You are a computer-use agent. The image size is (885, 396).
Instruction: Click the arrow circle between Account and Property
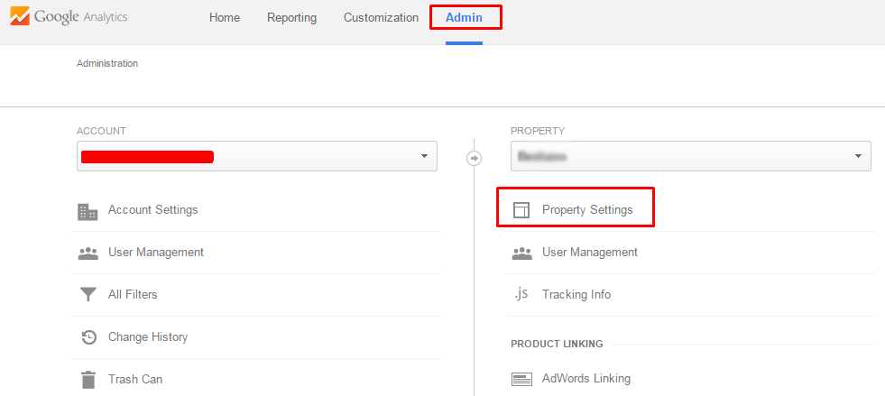(x=474, y=158)
